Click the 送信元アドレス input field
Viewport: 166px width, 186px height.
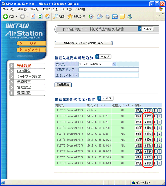[x=109, y=75]
